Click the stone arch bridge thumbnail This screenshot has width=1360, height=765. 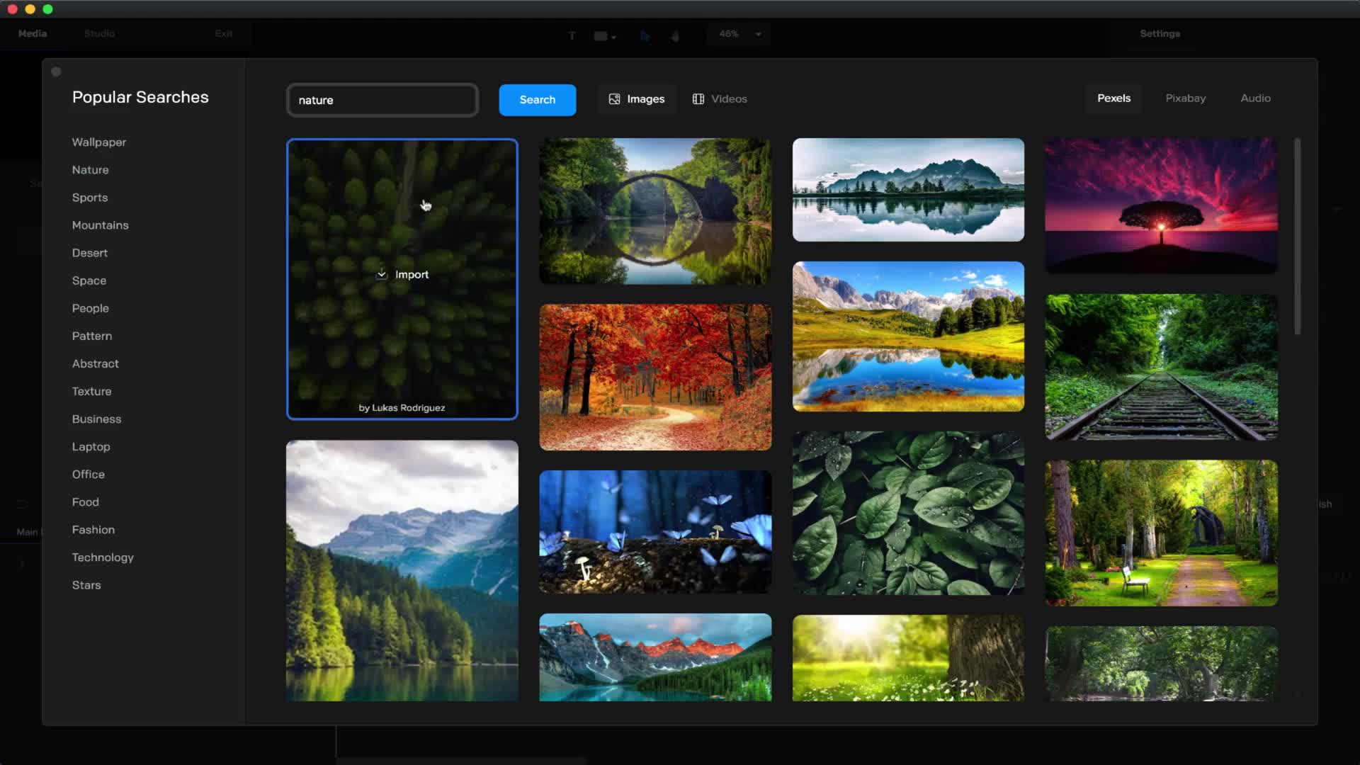tap(654, 211)
